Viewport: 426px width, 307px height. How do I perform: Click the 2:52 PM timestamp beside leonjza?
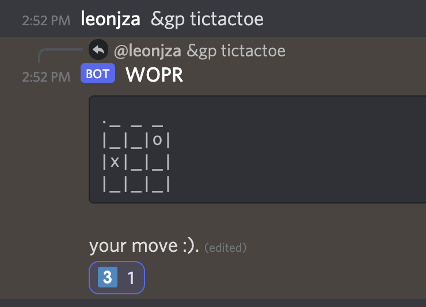[46, 21]
